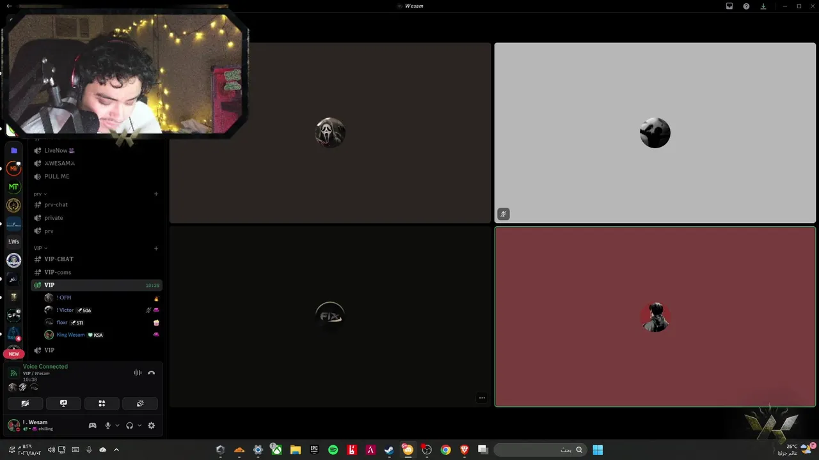Image resolution: width=819 pixels, height=460 pixels.
Task: Create a channel in prv category
Action: (156, 194)
